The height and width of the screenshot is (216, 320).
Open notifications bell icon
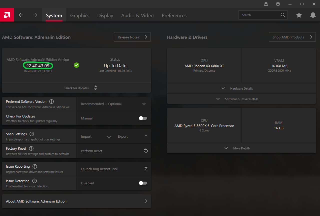pyautogui.click(x=313, y=15)
